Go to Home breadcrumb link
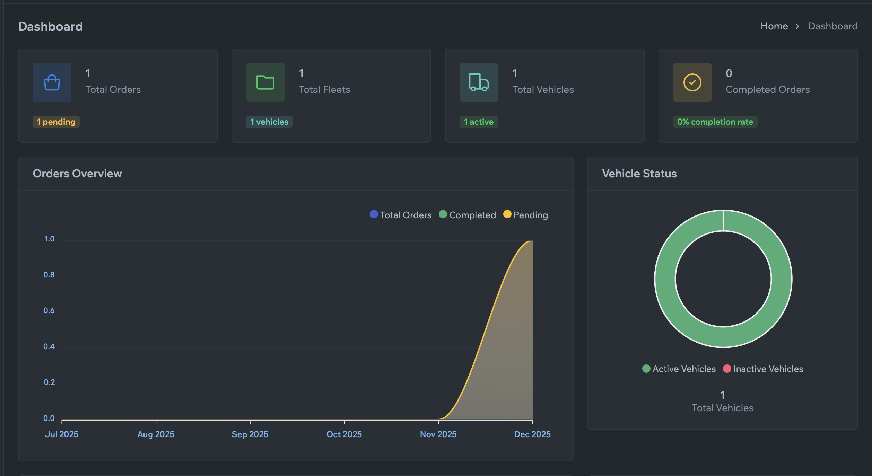 (x=774, y=26)
